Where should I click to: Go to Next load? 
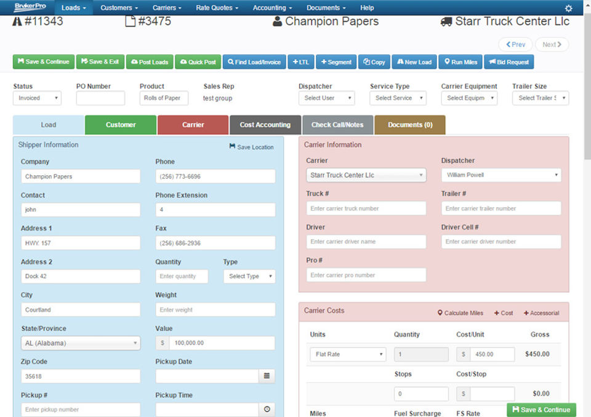tap(552, 44)
